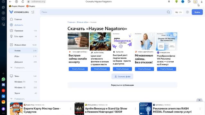The width and height of the screenshot is (205, 115).
Task: Click Узнать больше under Быстрые займы ad
Action: (x=78, y=69)
